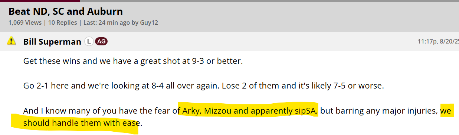Click the maroon AG badge
The width and height of the screenshot is (459, 135).
(x=101, y=41)
